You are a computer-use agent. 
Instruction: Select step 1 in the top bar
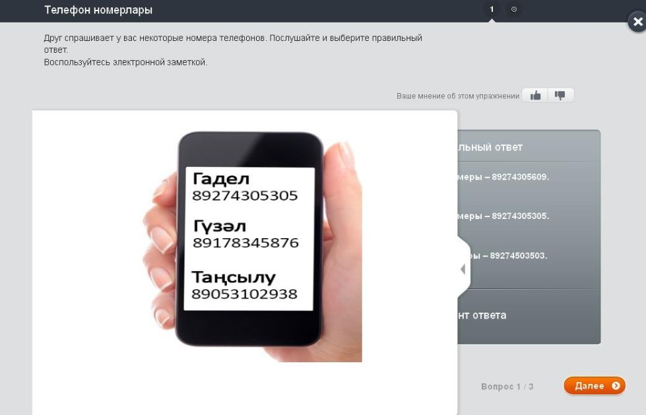(491, 9)
